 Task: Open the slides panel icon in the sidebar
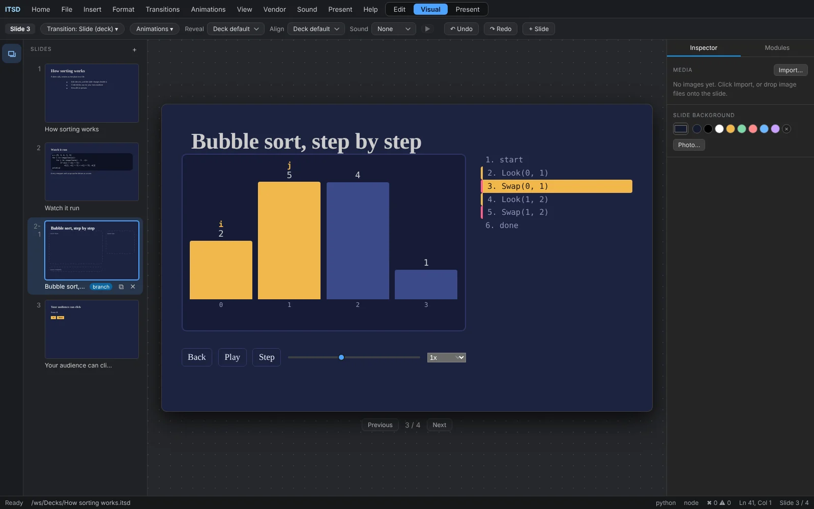(12, 53)
